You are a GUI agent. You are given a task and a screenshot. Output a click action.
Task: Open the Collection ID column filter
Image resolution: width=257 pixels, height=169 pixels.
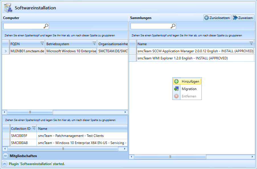(34, 128)
